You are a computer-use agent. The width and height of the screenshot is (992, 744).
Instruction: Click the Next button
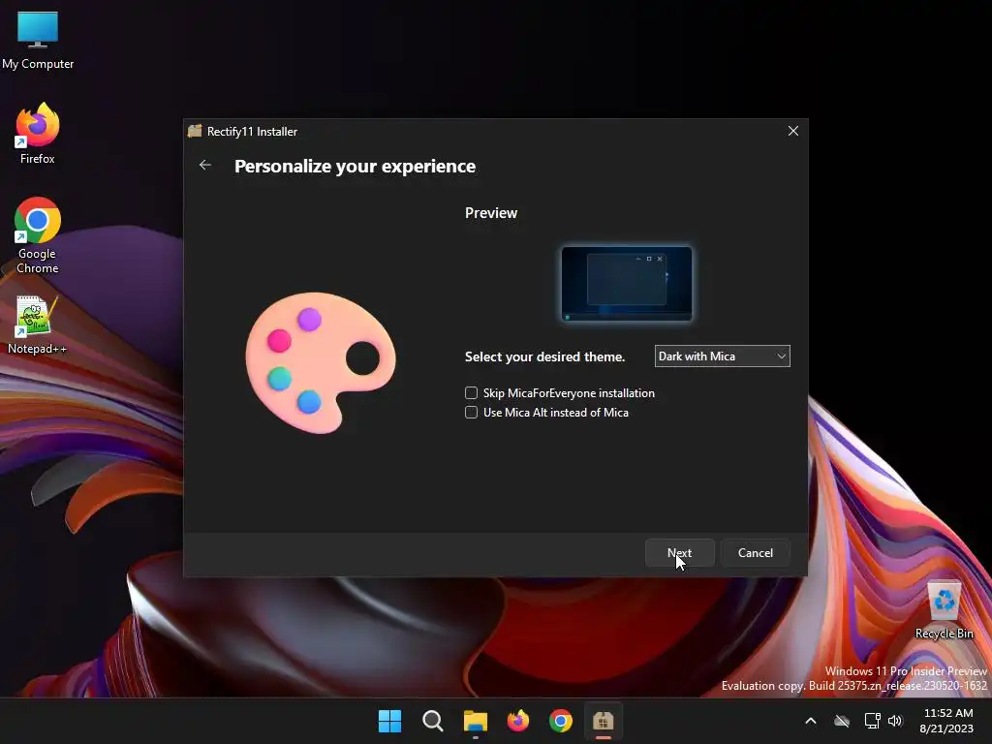coord(679,553)
